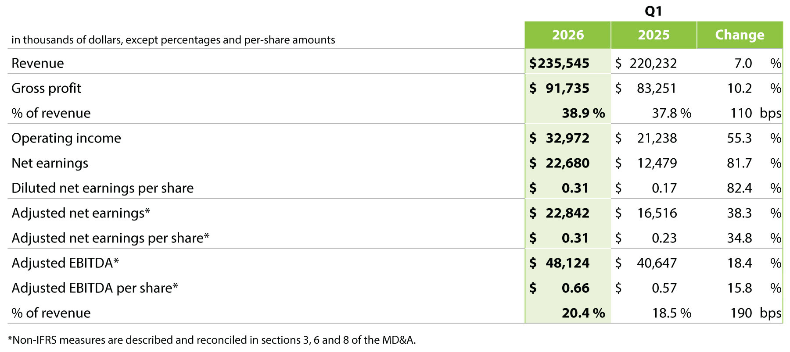Click the Gross profit row label

46,88
